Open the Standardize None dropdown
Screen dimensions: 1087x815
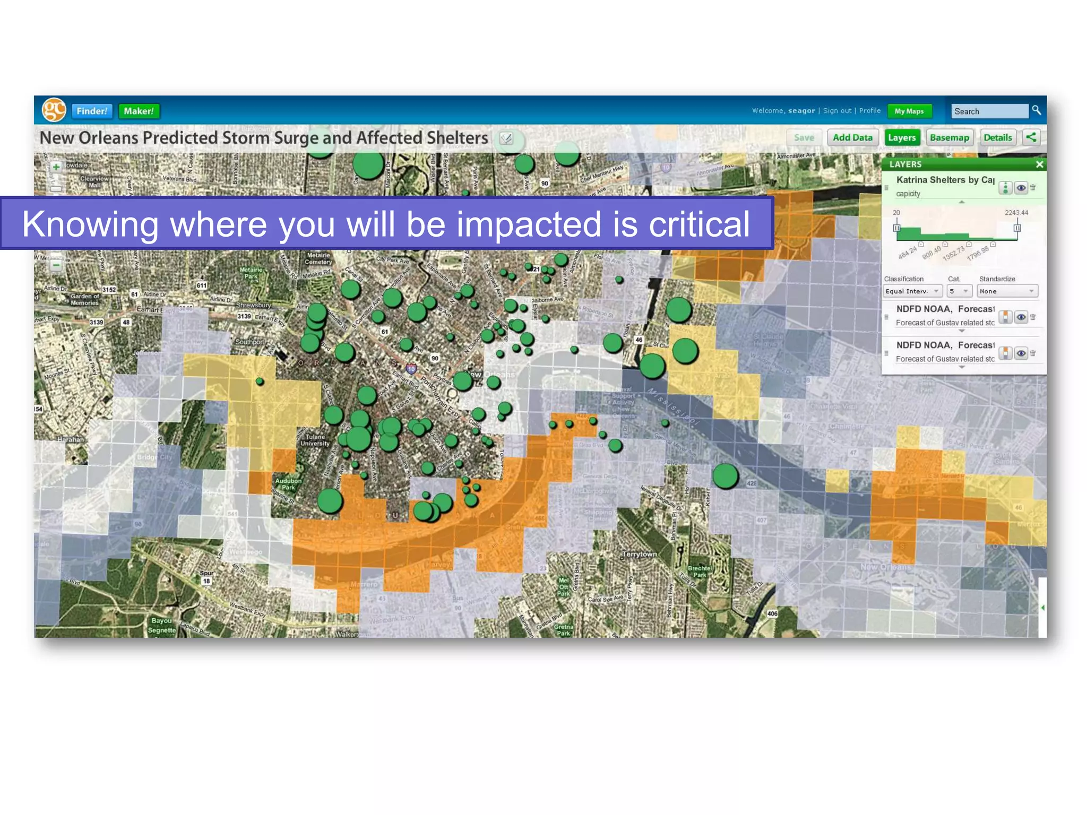1007,291
